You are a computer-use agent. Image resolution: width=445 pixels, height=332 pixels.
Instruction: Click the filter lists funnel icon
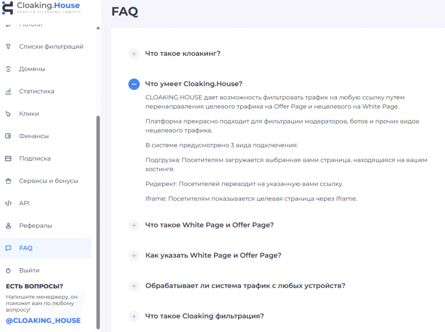8,46
